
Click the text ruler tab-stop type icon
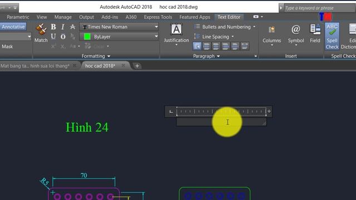click(x=171, y=111)
